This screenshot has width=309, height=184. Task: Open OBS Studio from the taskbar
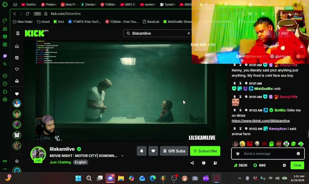click(x=174, y=178)
